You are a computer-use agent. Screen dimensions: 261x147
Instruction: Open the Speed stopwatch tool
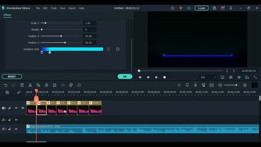pos(46,85)
